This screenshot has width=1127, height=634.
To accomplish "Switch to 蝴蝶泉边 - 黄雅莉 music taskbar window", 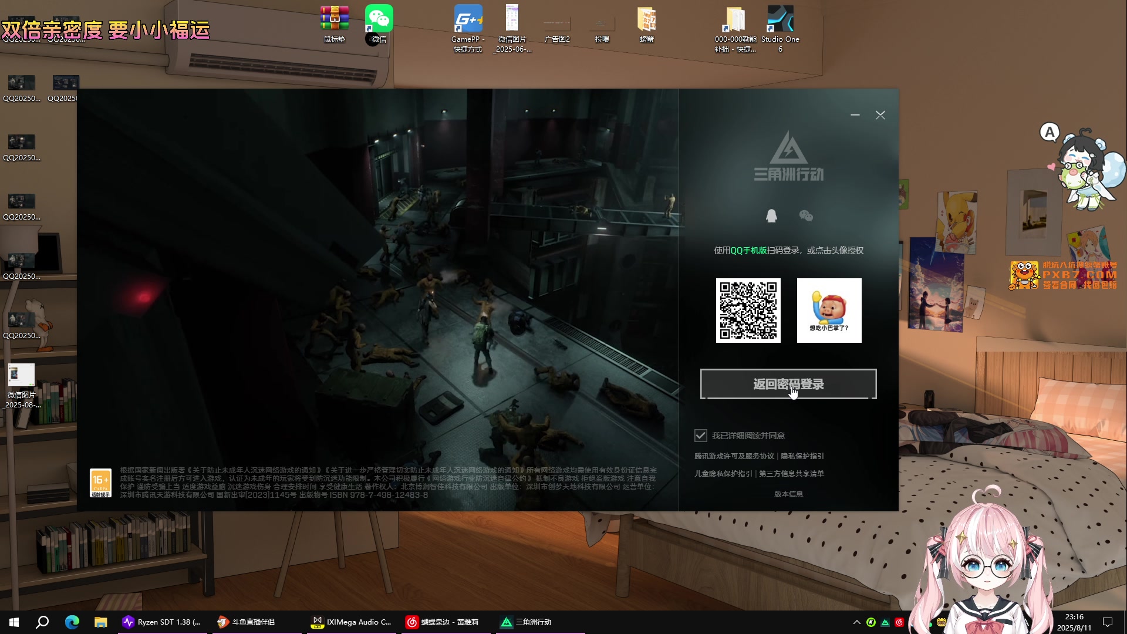I will [x=447, y=622].
